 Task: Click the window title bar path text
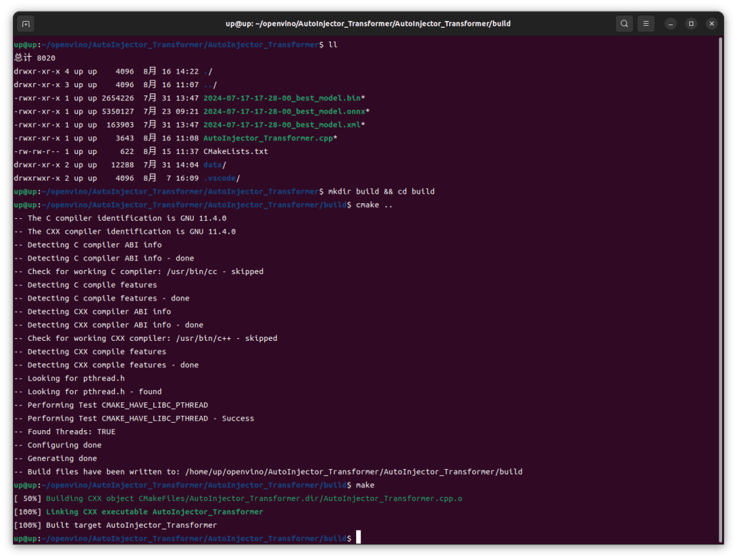[368, 23]
